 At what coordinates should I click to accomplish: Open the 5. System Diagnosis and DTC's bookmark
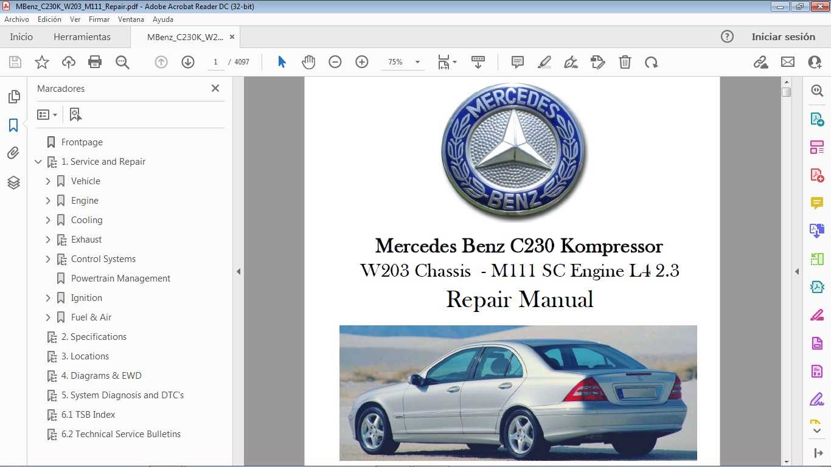(x=122, y=395)
